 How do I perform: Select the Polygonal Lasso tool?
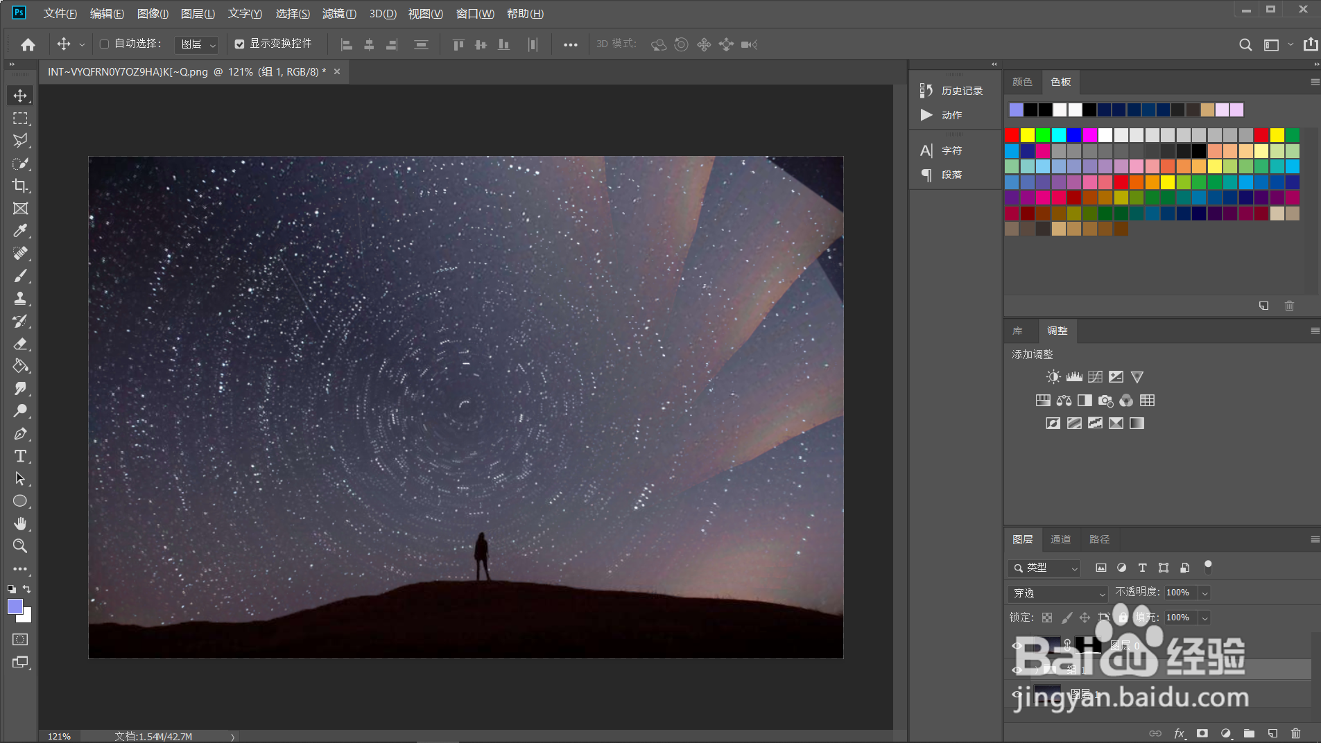[x=20, y=141]
